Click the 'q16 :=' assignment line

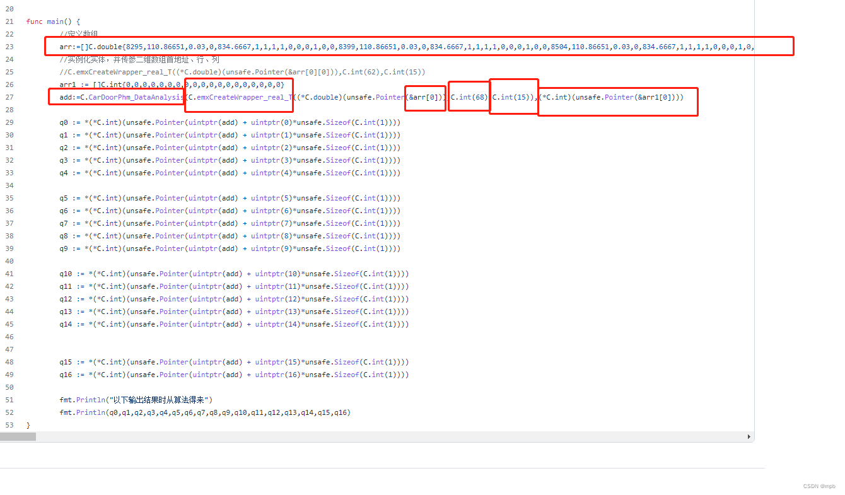[x=234, y=375]
